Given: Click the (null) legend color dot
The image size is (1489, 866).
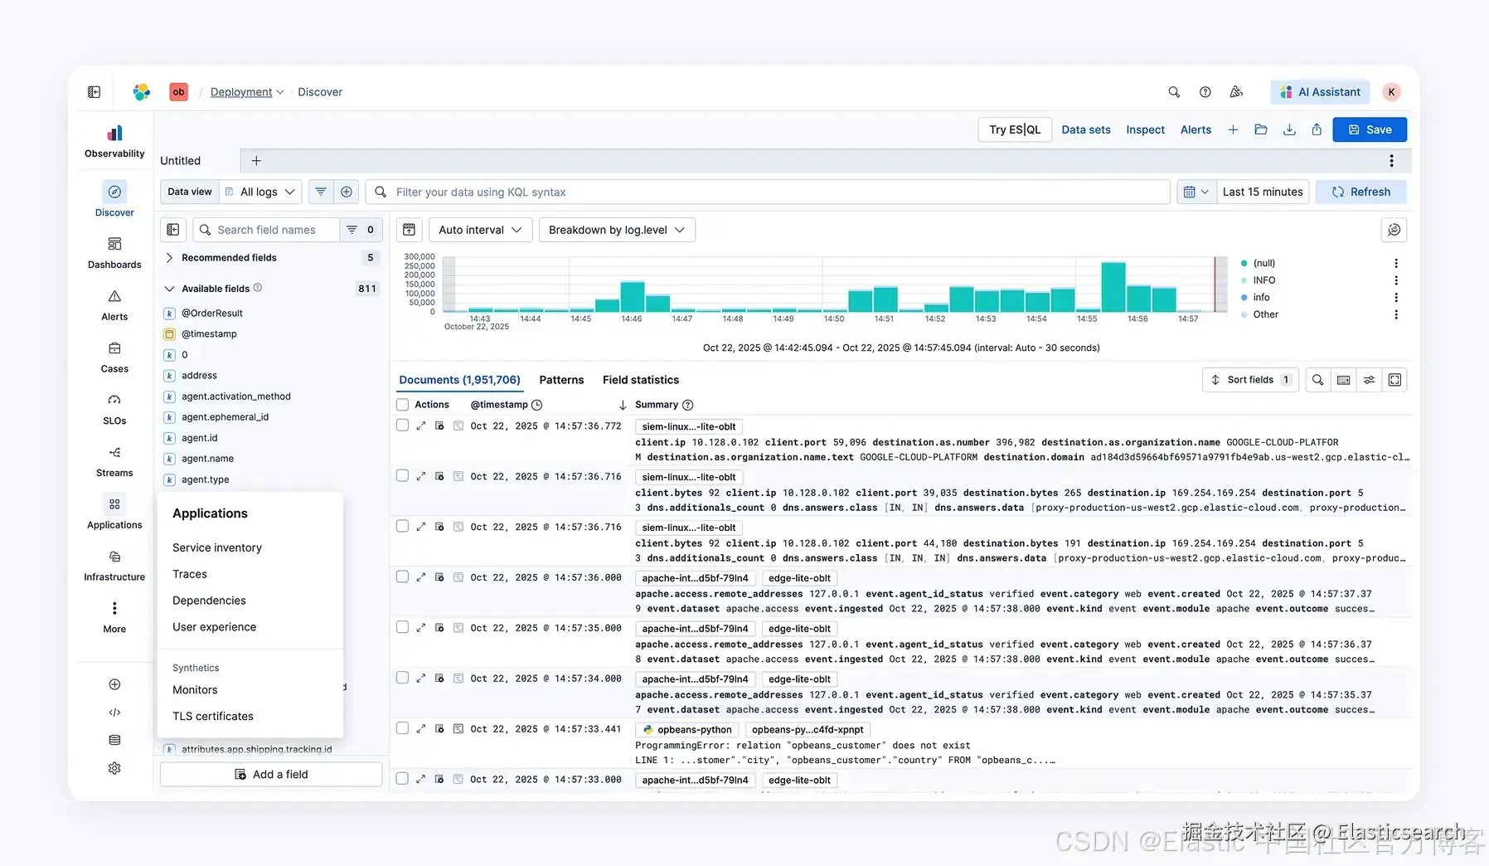Looking at the screenshot, I should 1244,263.
